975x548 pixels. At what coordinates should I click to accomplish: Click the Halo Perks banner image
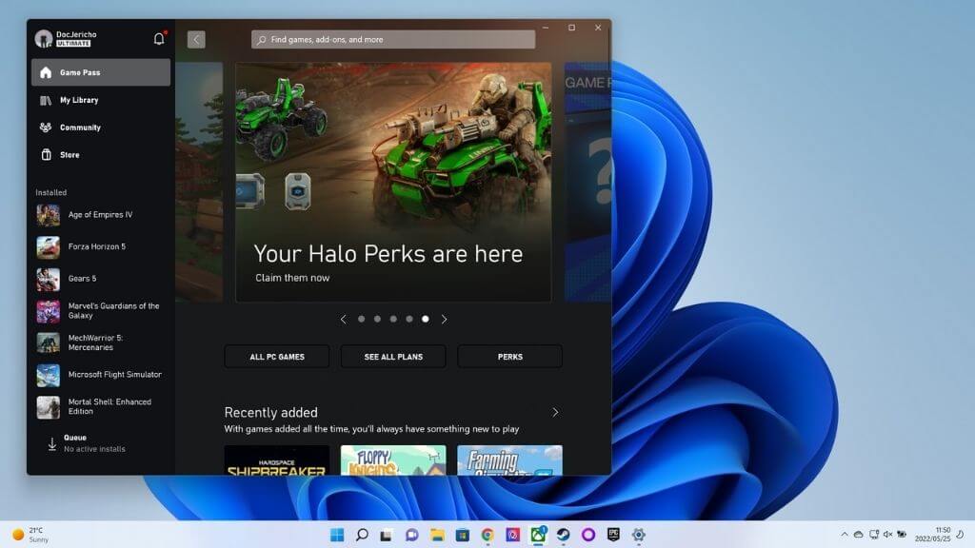tap(393, 182)
